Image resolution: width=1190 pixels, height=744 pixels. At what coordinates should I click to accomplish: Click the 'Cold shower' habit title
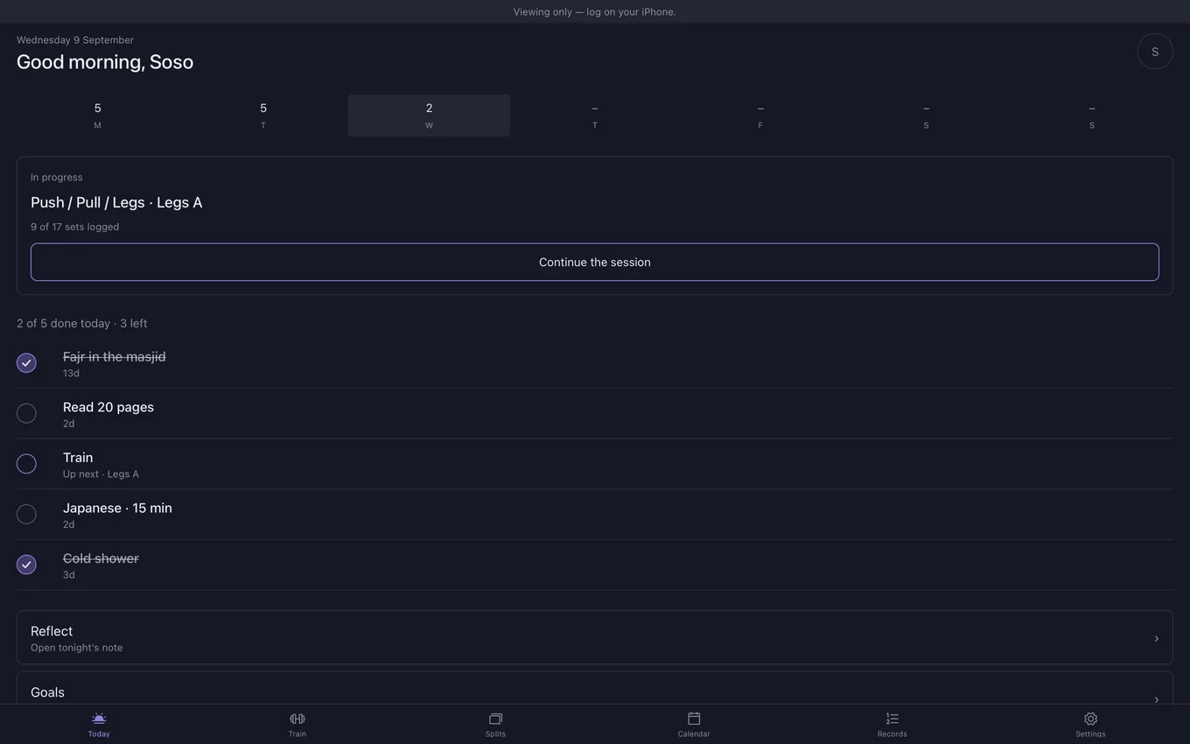(101, 558)
